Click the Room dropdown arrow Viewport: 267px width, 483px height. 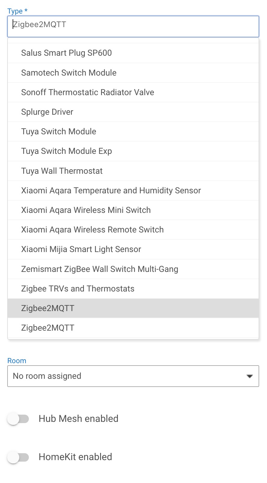pyautogui.click(x=249, y=376)
